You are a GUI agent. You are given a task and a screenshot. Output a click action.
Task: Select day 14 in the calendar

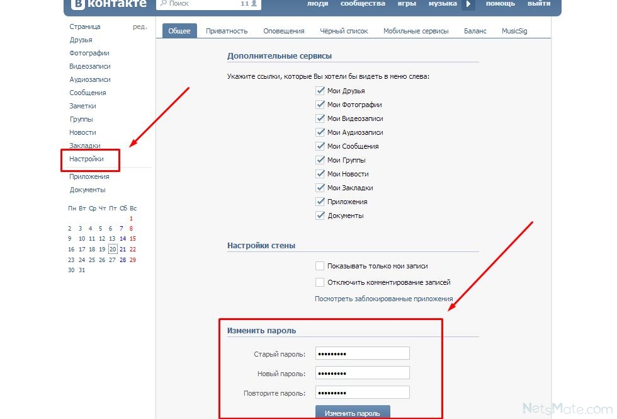pyautogui.click(x=123, y=239)
